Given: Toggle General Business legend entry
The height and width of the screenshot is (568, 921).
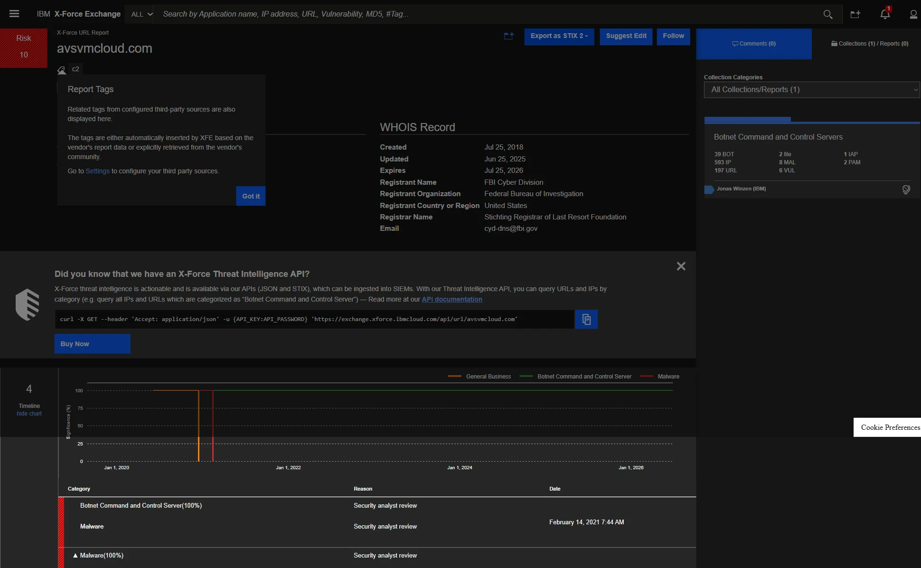Looking at the screenshot, I should click(x=479, y=377).
